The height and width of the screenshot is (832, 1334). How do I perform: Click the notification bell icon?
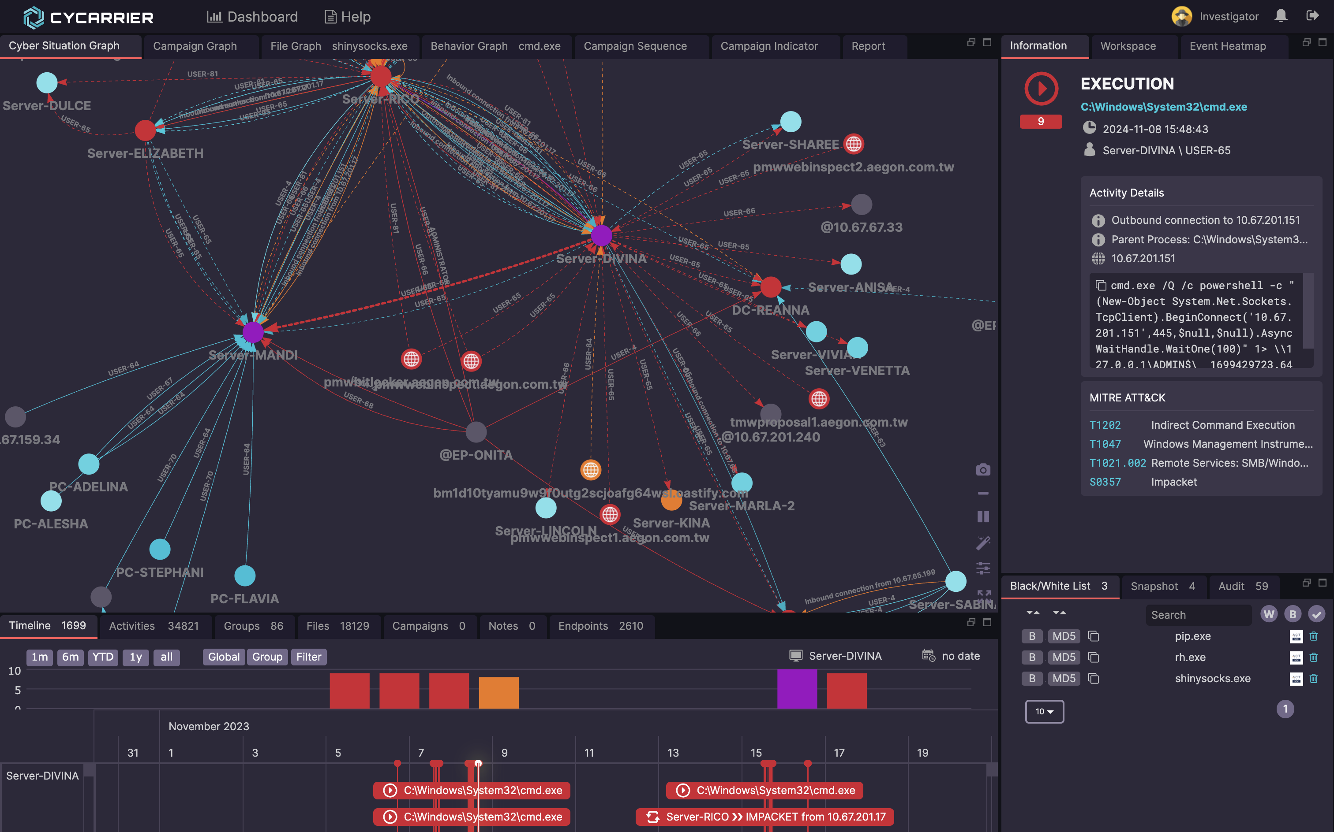pyautogui.click(x=1281, y=16)
